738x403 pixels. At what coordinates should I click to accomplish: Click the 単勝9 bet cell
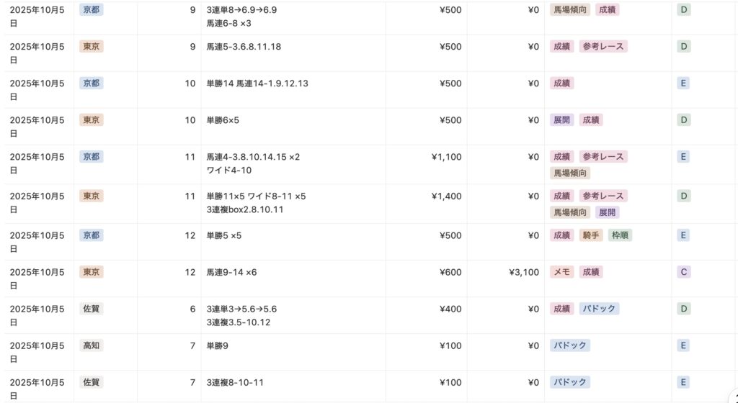tap(217, 345)
